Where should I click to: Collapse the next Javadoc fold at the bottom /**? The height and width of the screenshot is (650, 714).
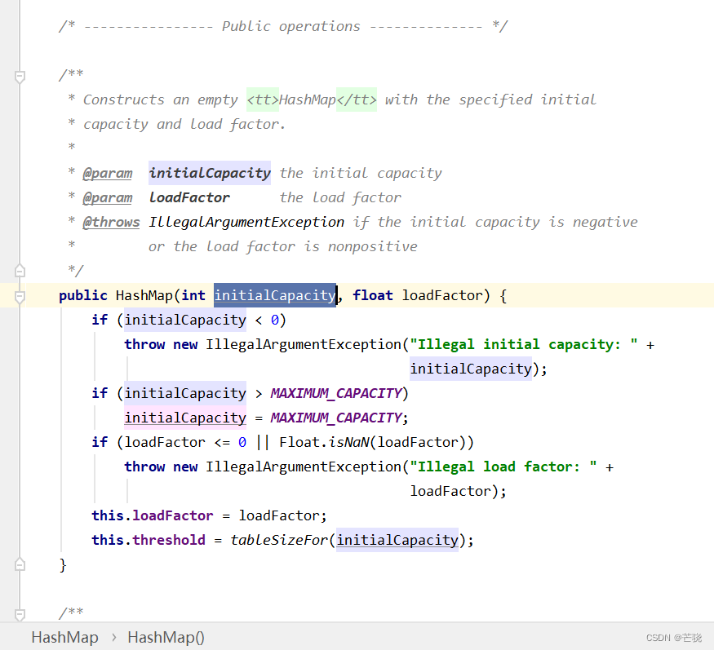[x=20, y=614]
